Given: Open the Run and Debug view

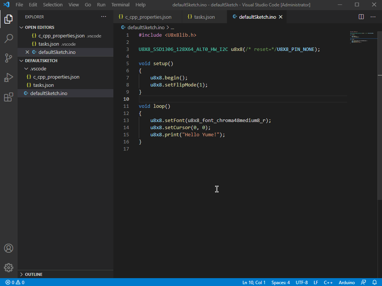Looking at the screenshot, I should (9, 77).
